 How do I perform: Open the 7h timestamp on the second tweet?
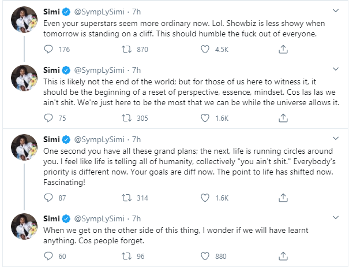point(137,70)
